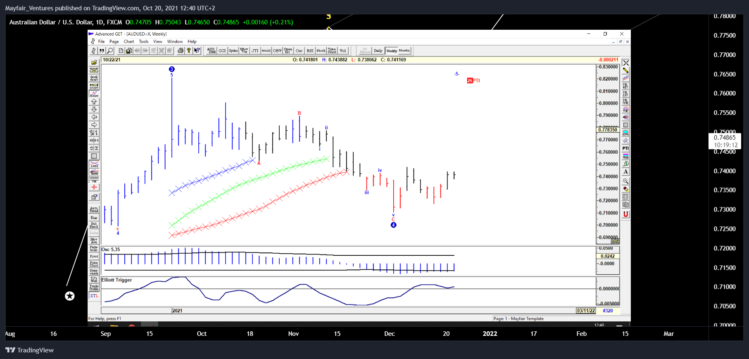Viewport: 749px width, 359px height.
Task: Add the RSI indicator
Action: click(x=310, y=51)
